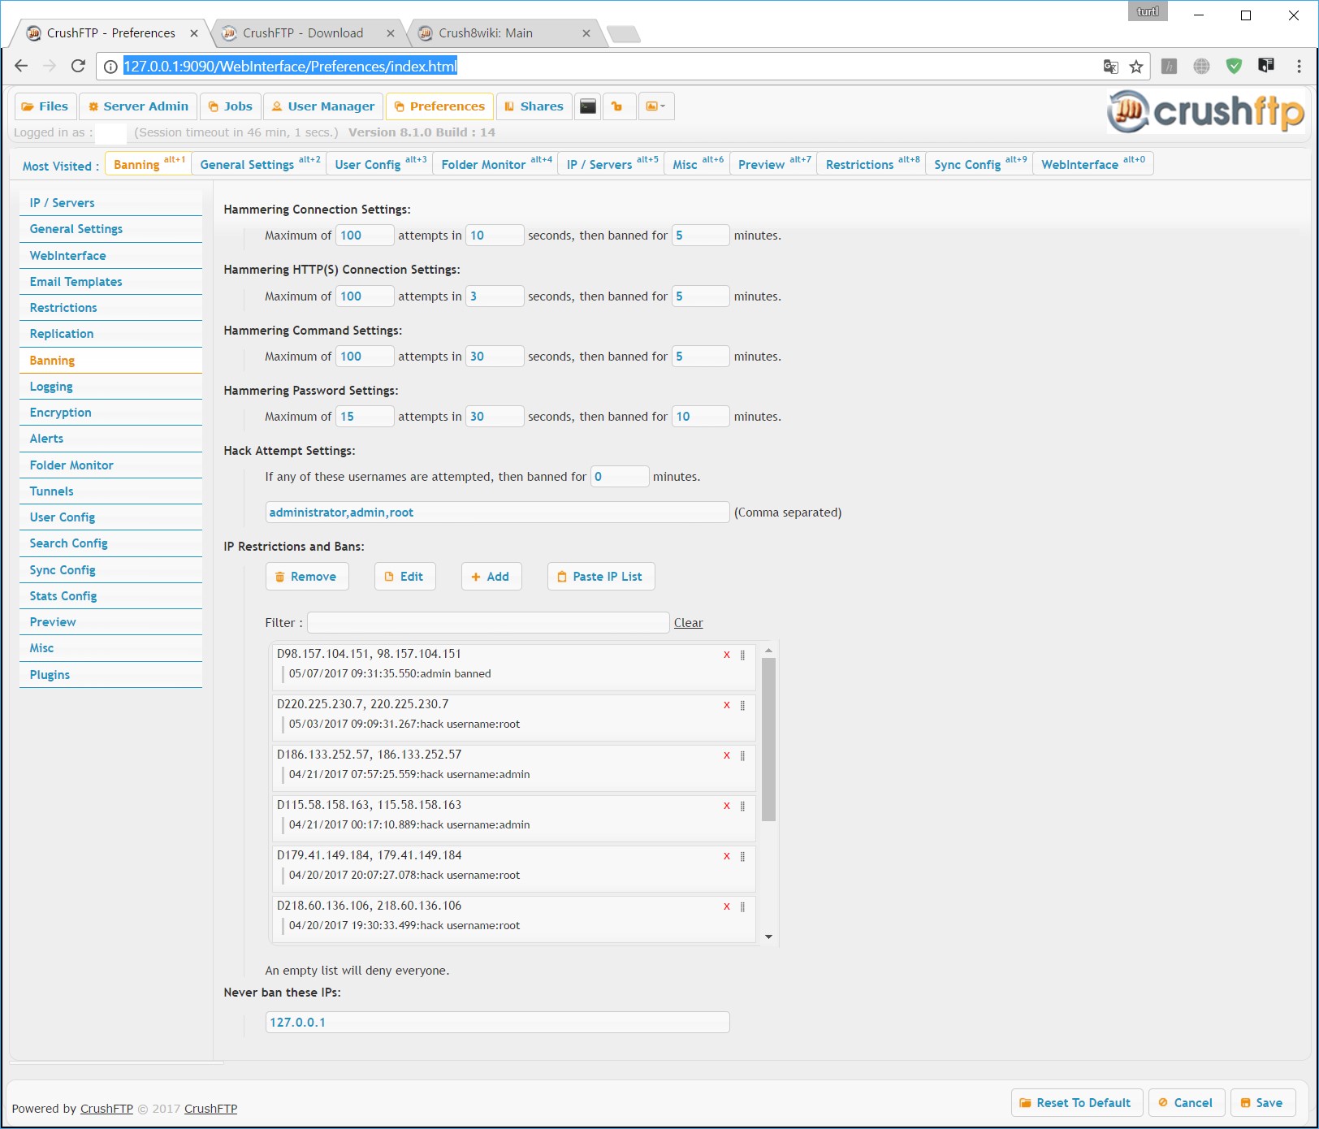
Task: Delete the D220.225.230.7 entry via red X
Action: tap(727, 705)
